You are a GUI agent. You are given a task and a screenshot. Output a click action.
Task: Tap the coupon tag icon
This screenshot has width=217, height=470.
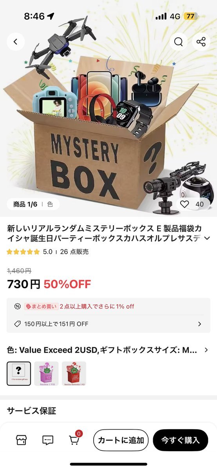coord(17,324)
